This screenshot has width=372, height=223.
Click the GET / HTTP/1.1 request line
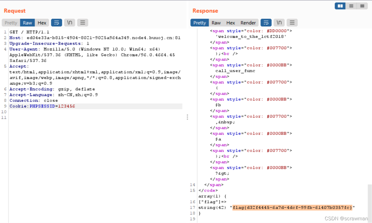[x=29, y=32]
